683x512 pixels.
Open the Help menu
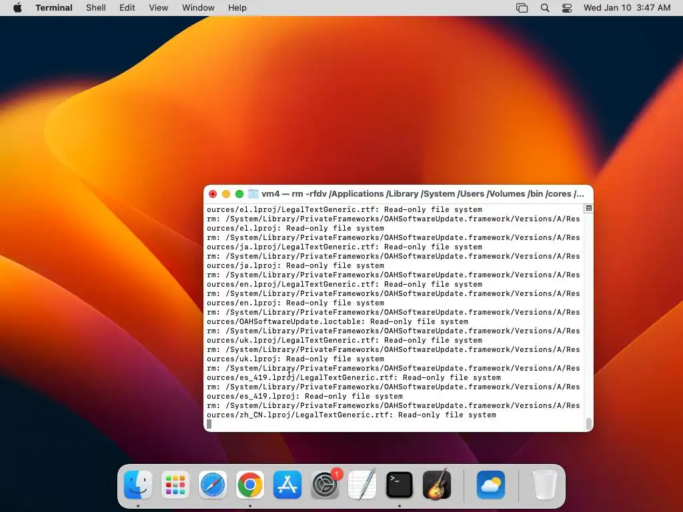point(237,8)
